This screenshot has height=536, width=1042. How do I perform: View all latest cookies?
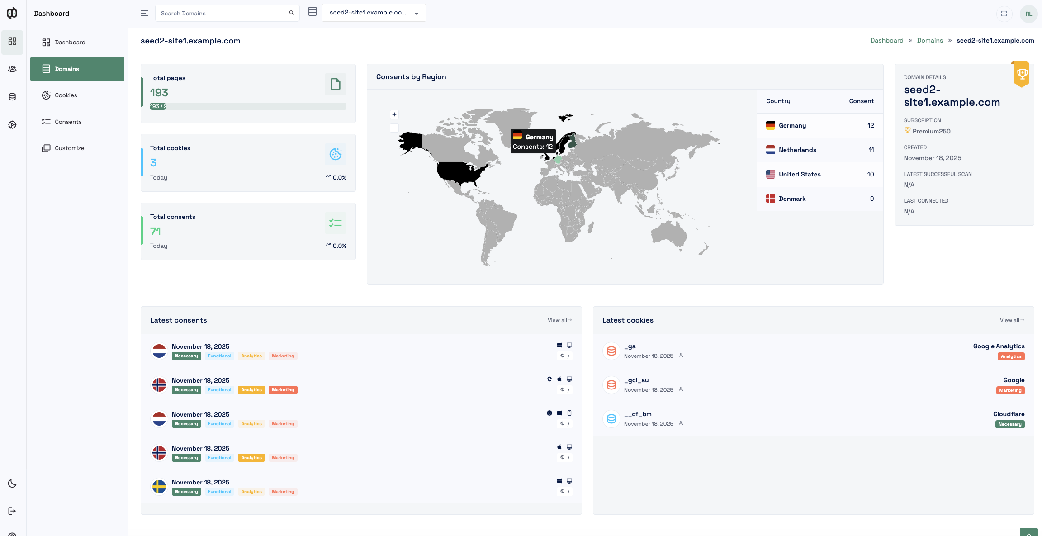click(1012, 320)
